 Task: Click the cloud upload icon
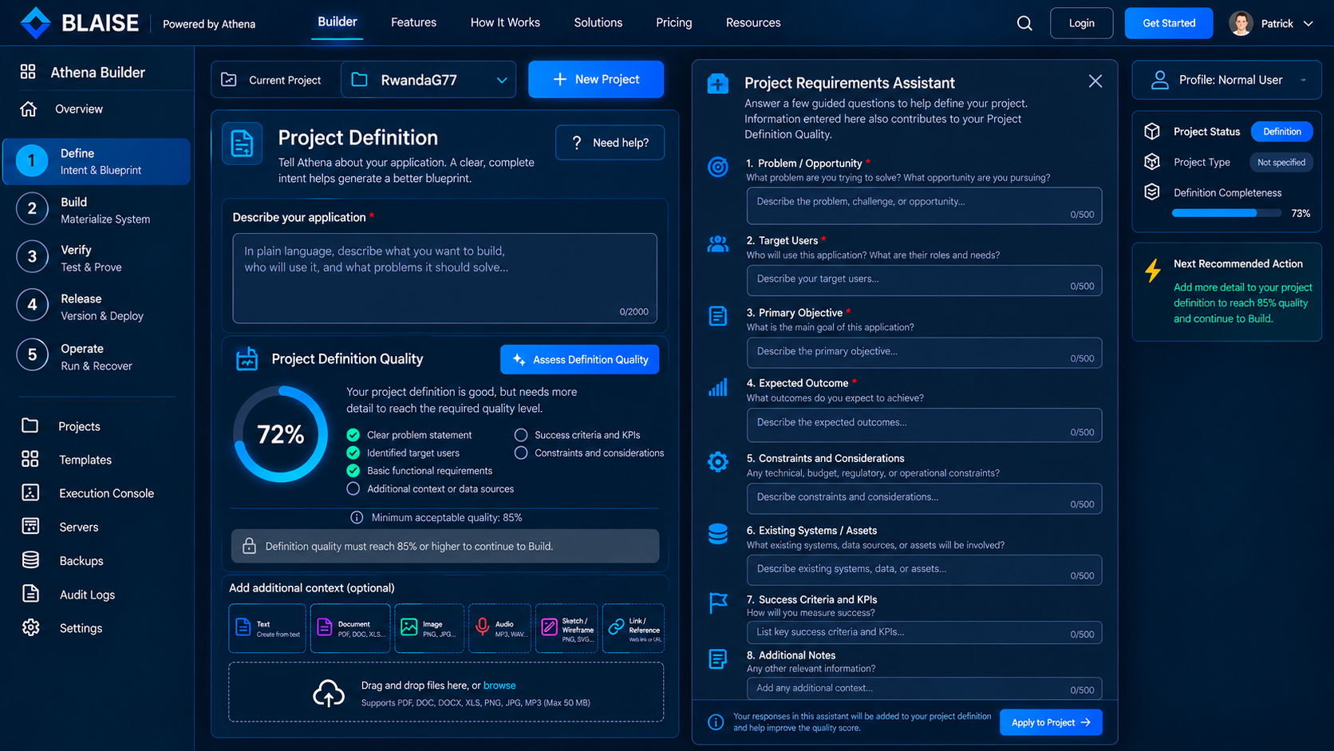[329, 694]
